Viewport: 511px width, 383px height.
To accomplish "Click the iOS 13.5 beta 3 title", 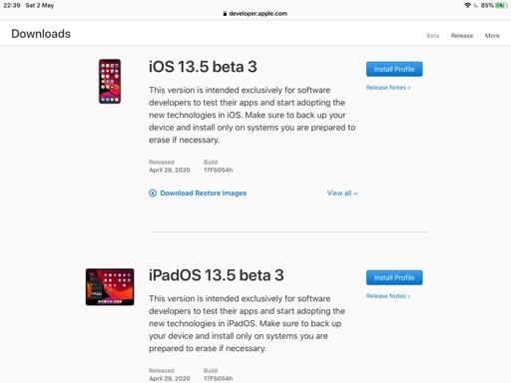I will tap(203, 67).
